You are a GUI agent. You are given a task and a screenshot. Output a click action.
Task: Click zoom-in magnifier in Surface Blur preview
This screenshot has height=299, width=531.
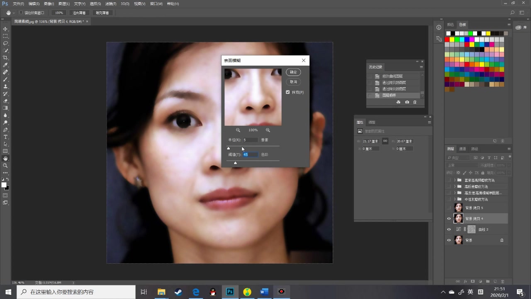click(x=268, y=130)
